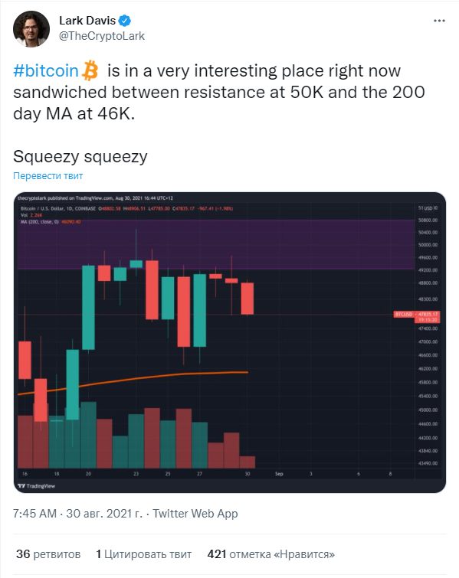Click Перевести твит translate link

coord(48,176)
